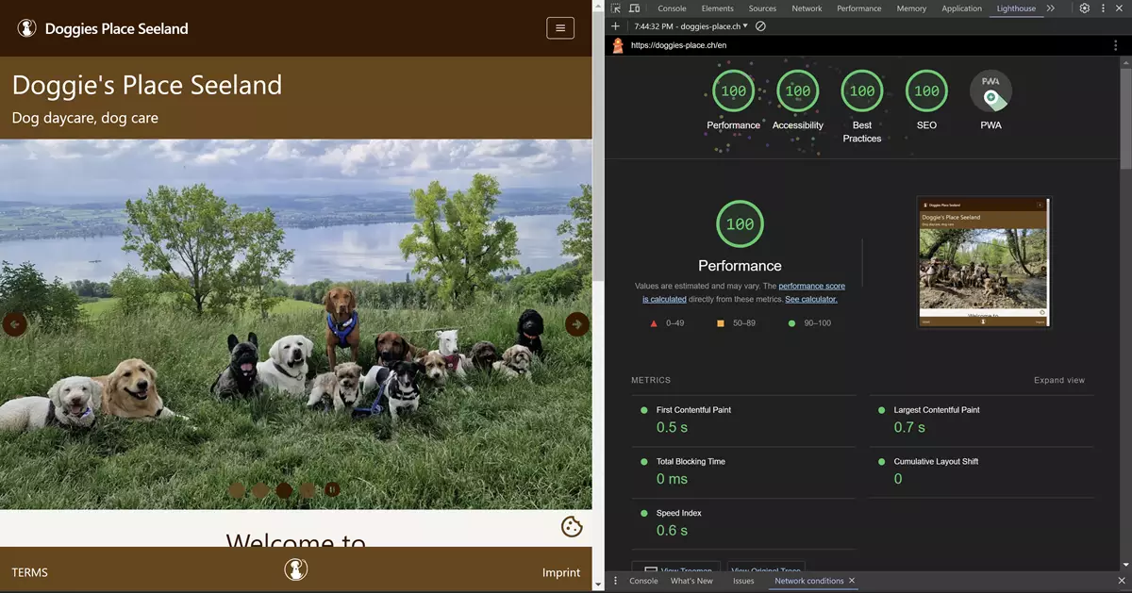Open the report selector dropdown
This screenshot has width=1132, height=593.
pyautogui.click(x=691, y=26)
